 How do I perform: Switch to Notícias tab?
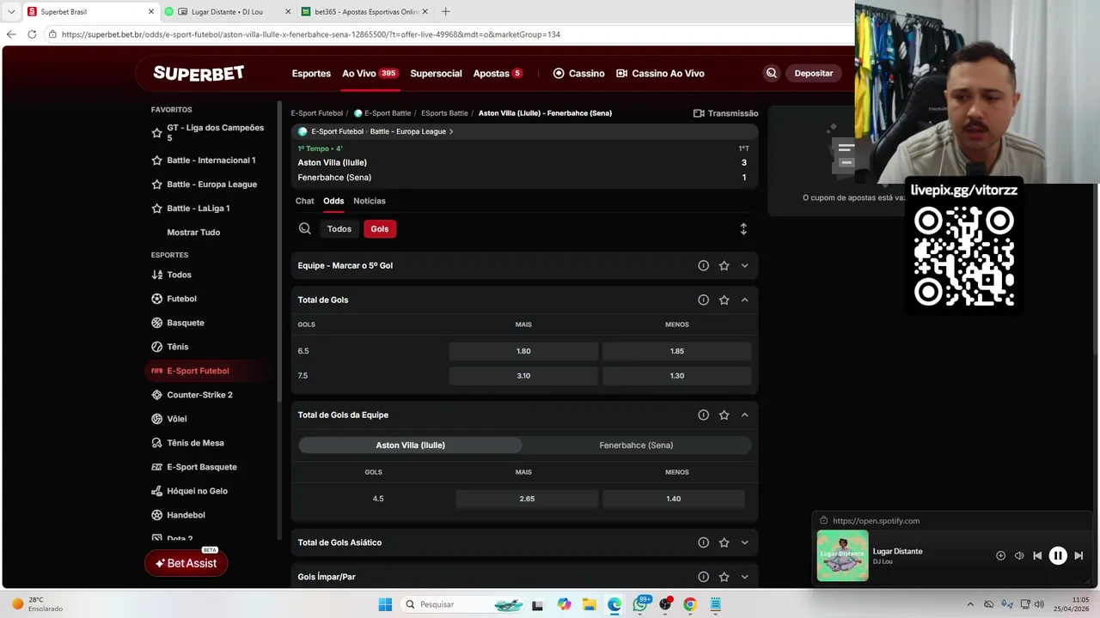tap(370, 201)
